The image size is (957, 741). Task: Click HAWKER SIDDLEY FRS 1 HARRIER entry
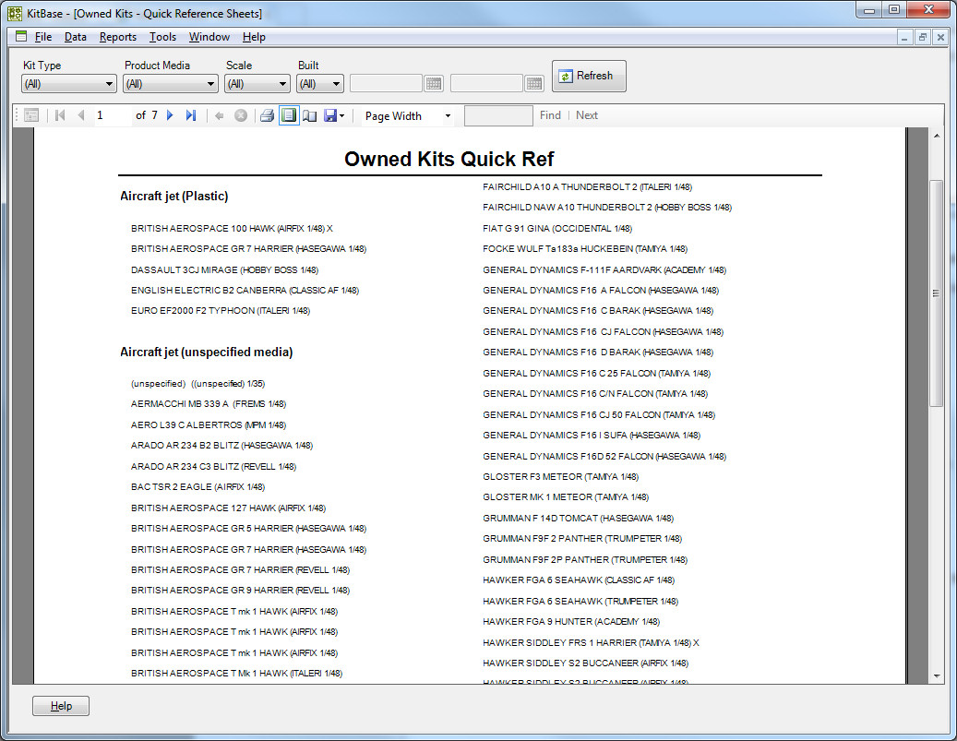point(591,643)
